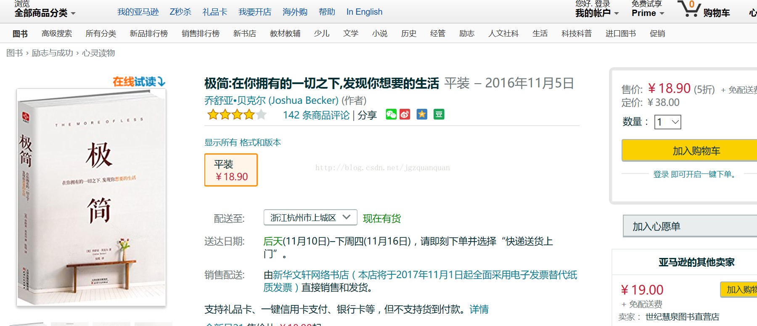Image resolution: width=757 pixels, height=326 pixels.
Task: Open 促销 promotions
Action: tap(657, 34)
